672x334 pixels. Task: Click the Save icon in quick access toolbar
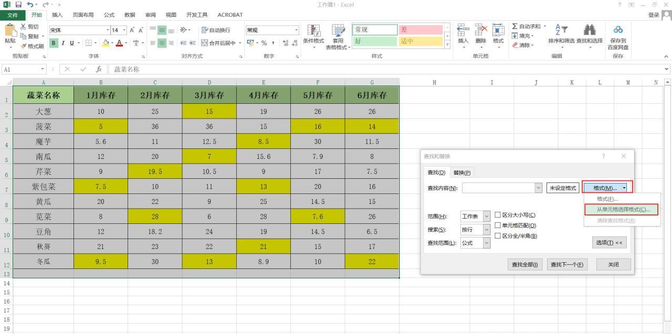pos(18,5)
